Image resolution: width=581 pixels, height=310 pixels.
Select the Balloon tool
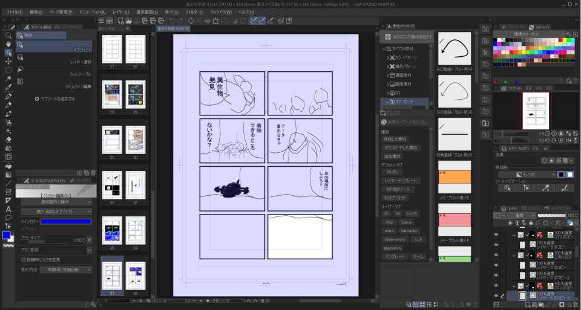tap(8, 218)
